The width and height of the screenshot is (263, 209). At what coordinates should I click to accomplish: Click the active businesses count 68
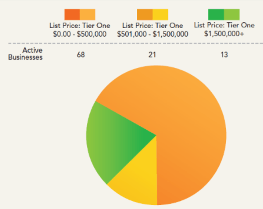tap(81, 55)
